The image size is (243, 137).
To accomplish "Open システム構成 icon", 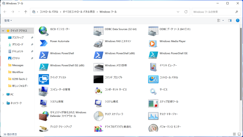I will click(x=98, y=103).
